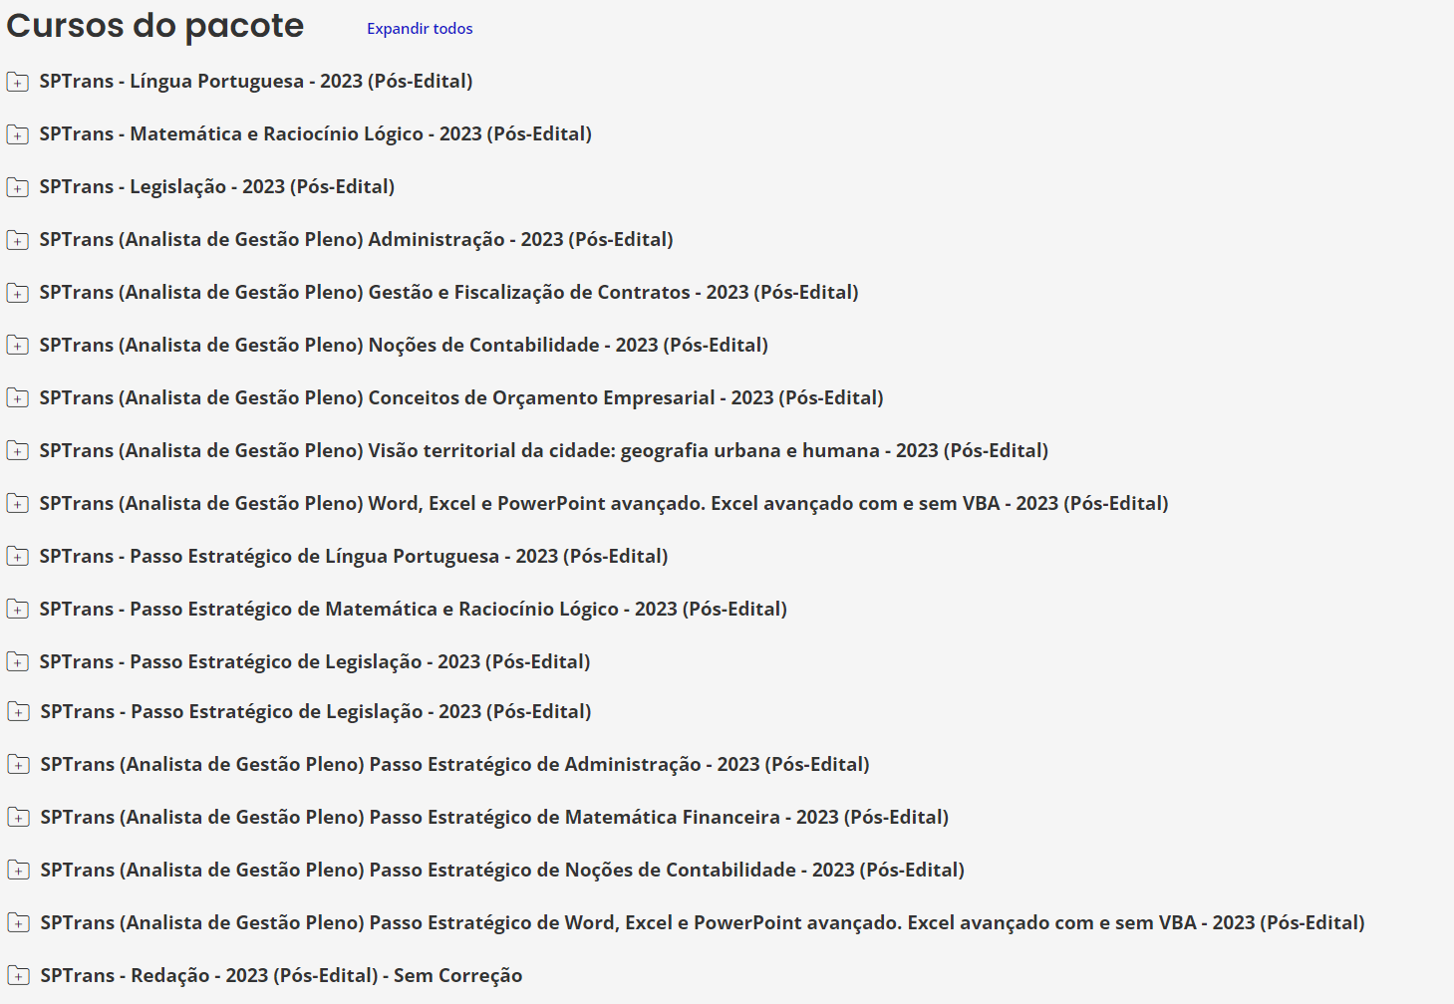Screen dimensions: 1454x1004
Task: Click plus icon beside Noções de Contabilidade course
Action: 18,346
